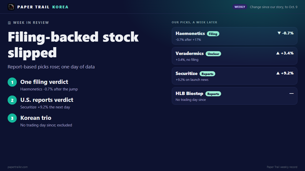Click 'Securitize +9.2% the next day'
This screenshot has width=305, height=171.
(45, 107)
